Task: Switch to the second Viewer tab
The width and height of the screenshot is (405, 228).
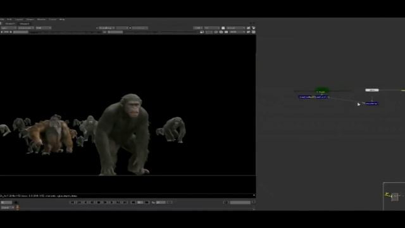Action: 25,23
